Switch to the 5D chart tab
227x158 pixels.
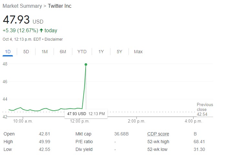26,52
